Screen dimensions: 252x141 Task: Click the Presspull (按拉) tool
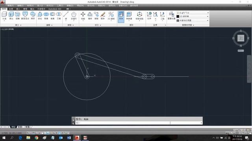(x=40, y=16)
